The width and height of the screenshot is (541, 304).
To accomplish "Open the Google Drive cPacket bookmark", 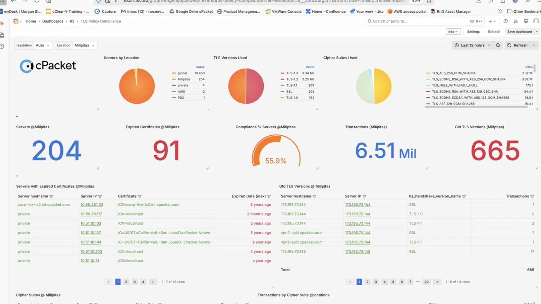I will [x=191, y=12].
